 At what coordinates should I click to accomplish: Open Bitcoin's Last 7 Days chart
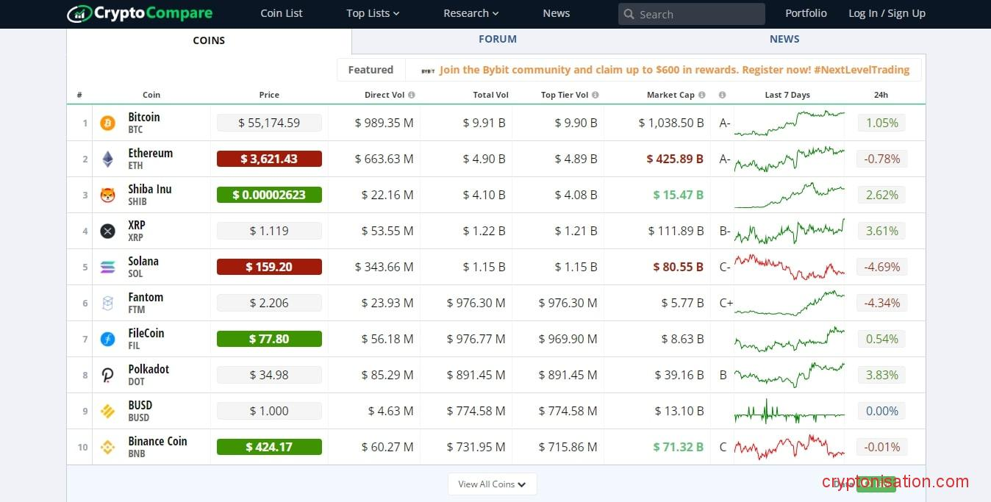tap(789, 123)
